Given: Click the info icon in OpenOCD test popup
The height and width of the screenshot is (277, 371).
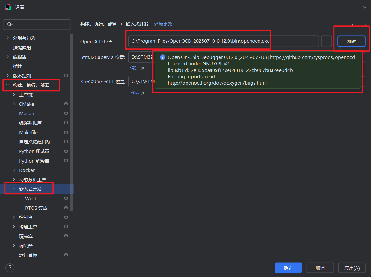Looking at the screenshot, I should click(x=162, y=57).
